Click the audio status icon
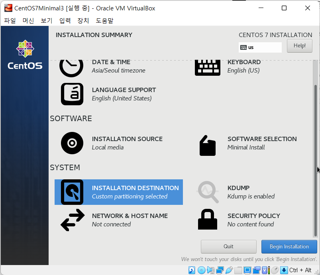320x275 pixels. coord(210,270)
